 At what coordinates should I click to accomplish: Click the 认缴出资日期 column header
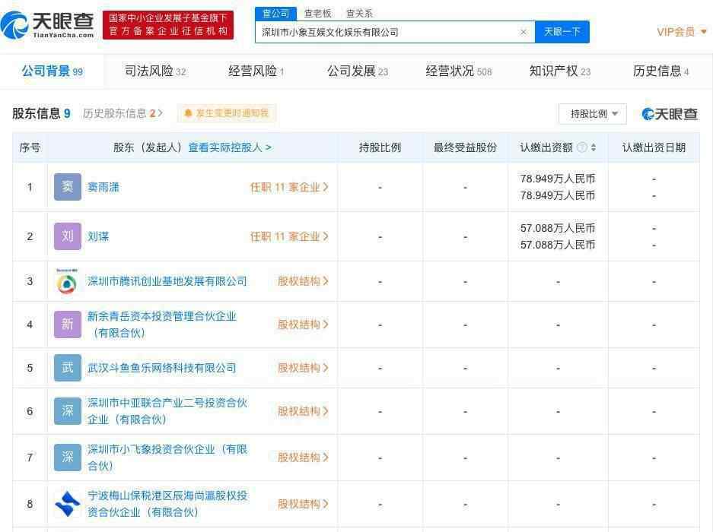[654, 147]
